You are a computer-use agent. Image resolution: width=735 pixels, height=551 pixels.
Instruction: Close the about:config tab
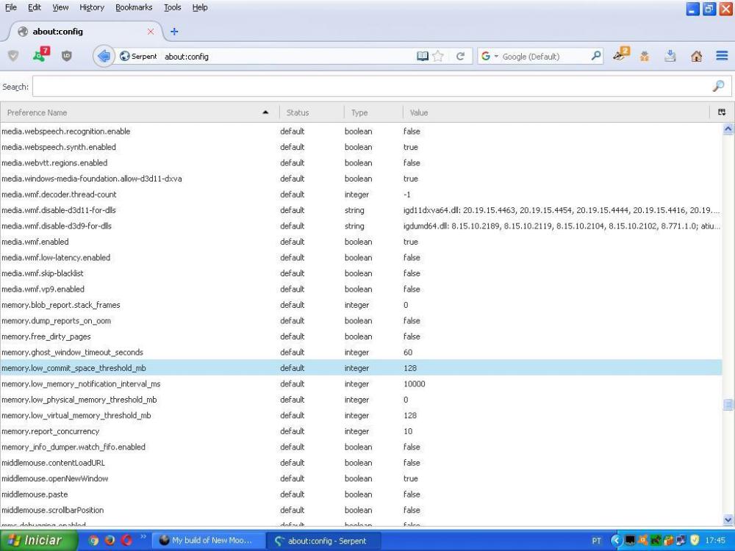151,32
